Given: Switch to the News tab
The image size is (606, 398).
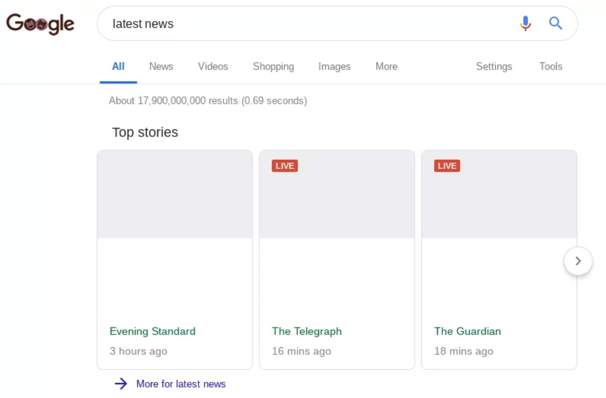Looking at the screenshot, I should [161, 66].
